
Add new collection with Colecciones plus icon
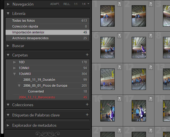pos(87,105)
